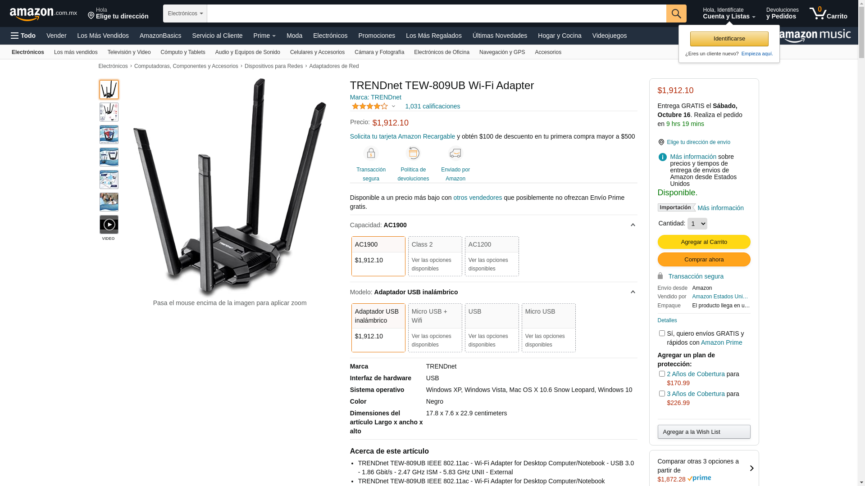This screenshot has height=486, width=865.
Task: Click the Agregar al Carrito button
Action: tap(704, 242)
